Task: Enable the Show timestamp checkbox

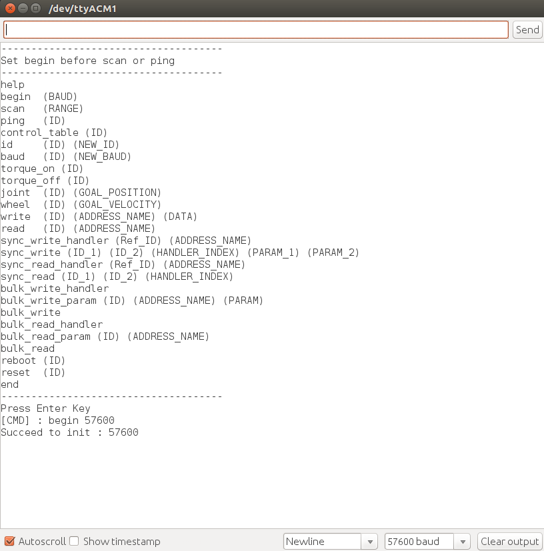Action: pos(75,541)
